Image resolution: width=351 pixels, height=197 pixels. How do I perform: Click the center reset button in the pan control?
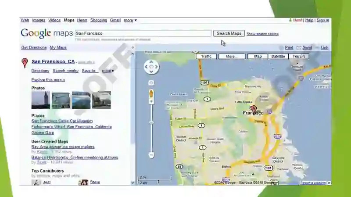pyautogui.click(x=151, y=67)
